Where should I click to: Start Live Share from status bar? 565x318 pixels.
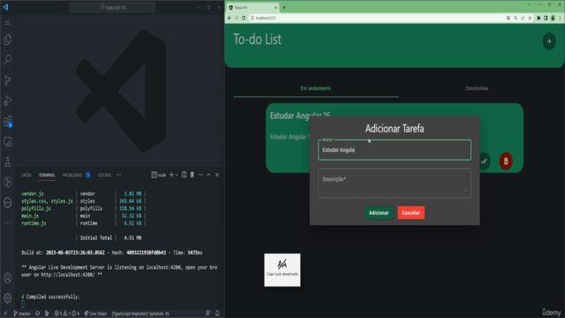(x=95, y=314)
